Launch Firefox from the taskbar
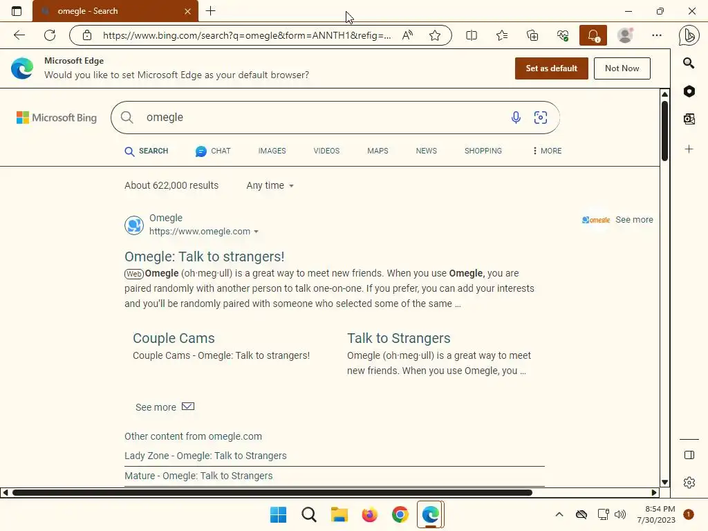708x531 pixels. (369, 514)
